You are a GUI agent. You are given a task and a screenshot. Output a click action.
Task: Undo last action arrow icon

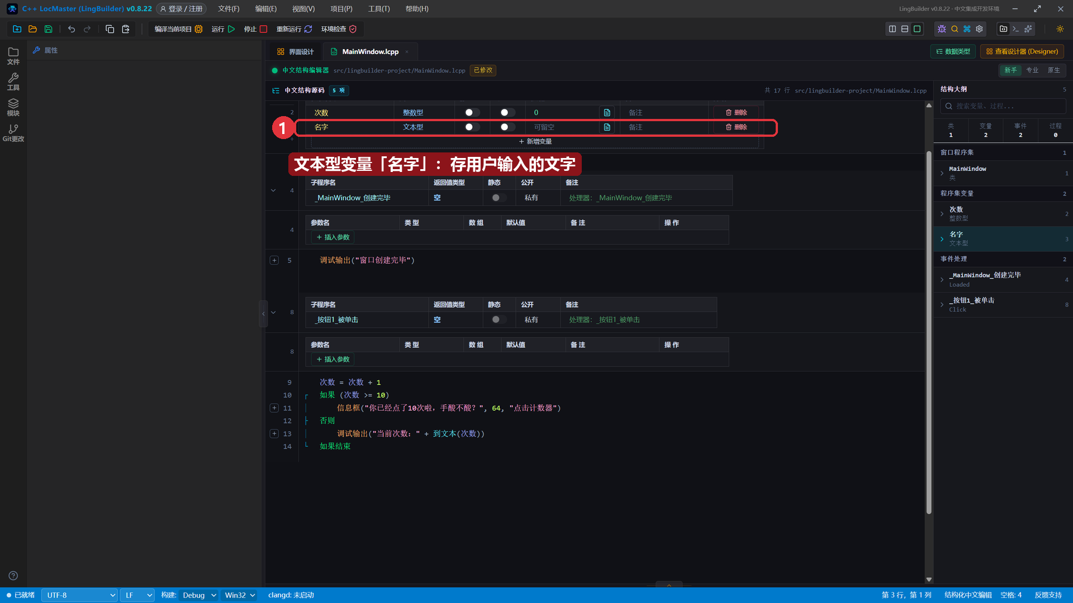72,29
